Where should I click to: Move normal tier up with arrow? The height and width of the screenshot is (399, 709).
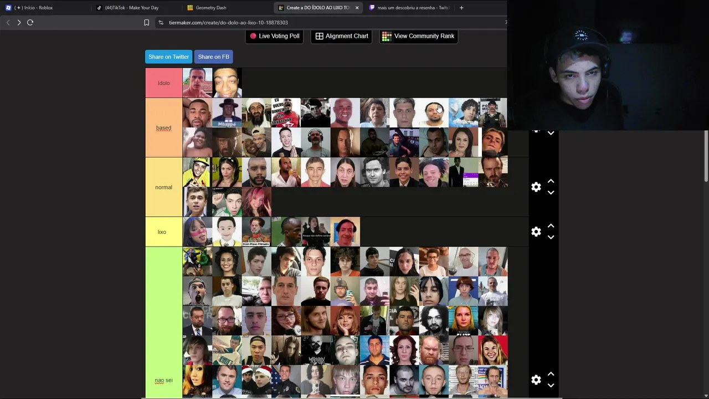point(551,181)
